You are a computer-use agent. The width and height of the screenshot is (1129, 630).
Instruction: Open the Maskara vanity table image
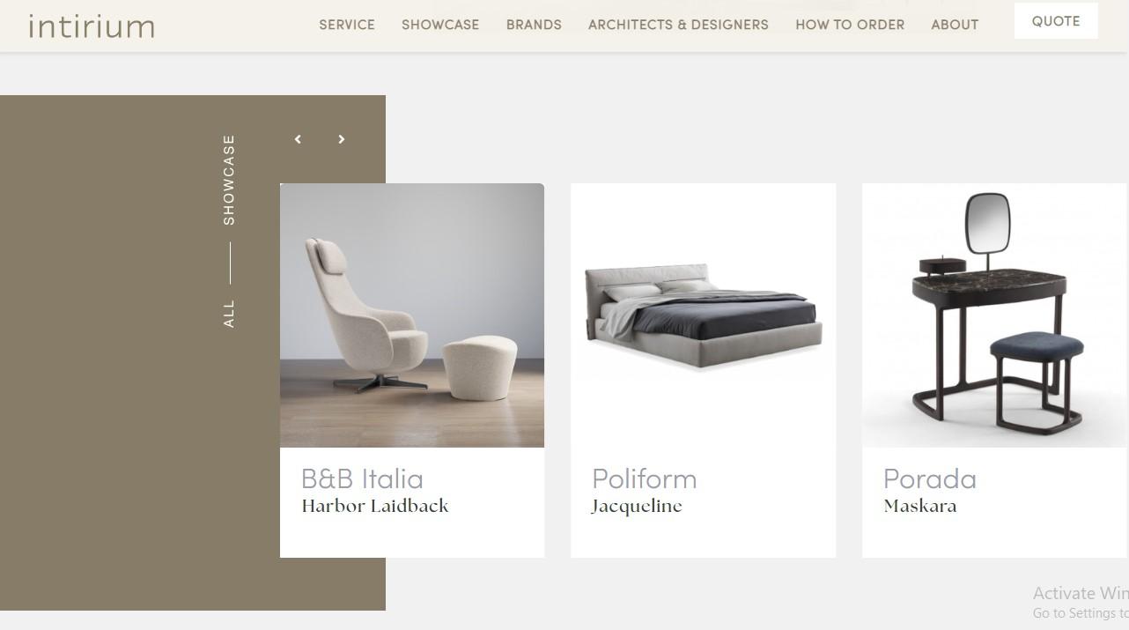pos(994,315)
